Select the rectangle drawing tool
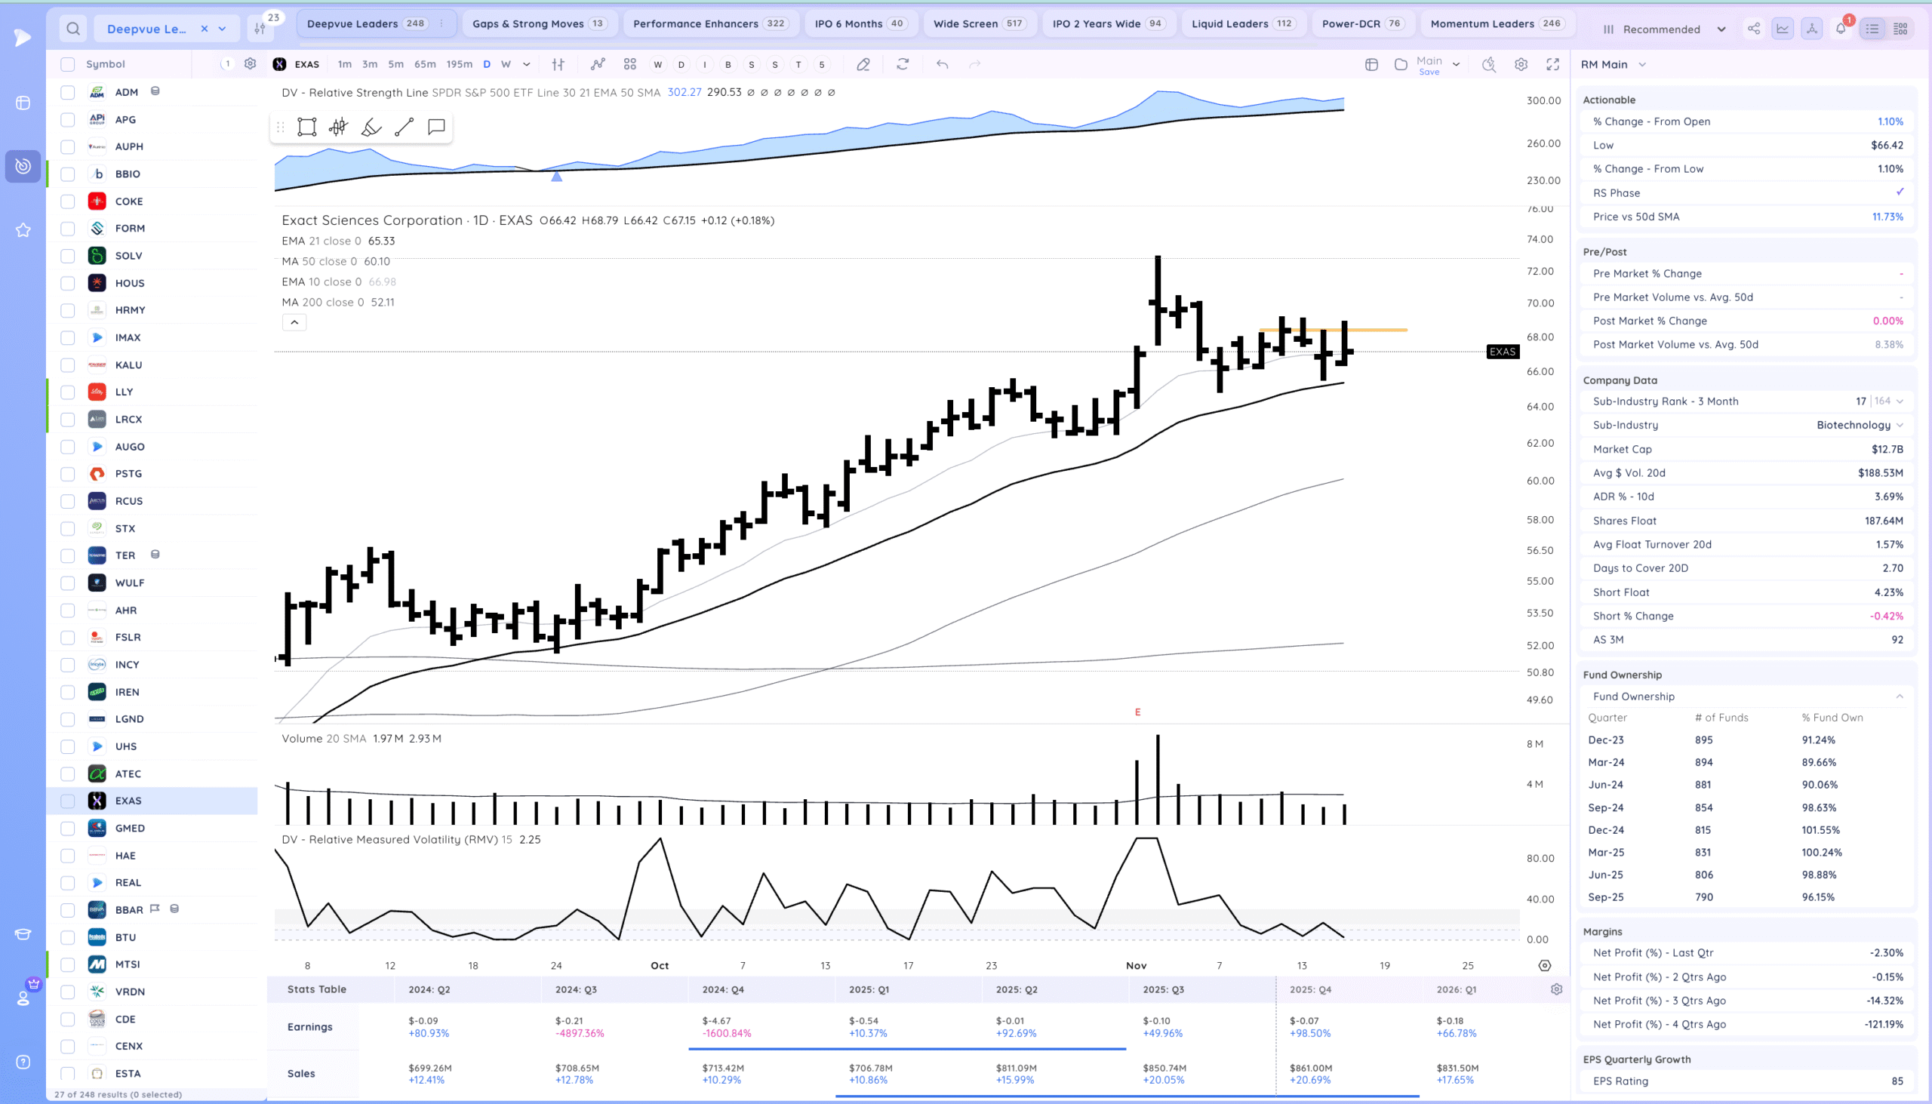Image resolution: width=1932 pixels, height=1104 pixels. point(306,127)
